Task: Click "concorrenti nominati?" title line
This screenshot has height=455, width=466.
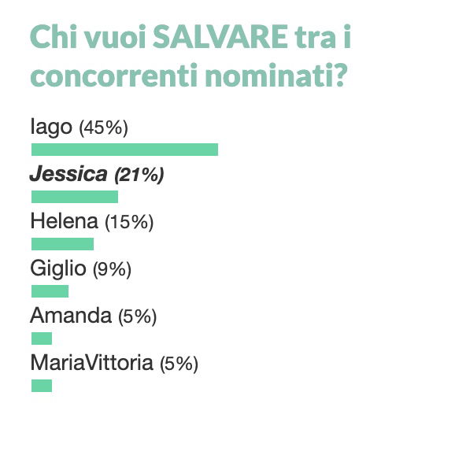Action: [x=189, y=76]
